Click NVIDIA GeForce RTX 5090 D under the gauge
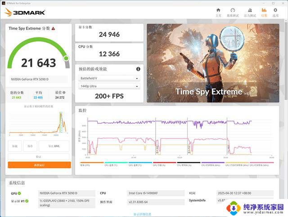 tap(39, 79)
